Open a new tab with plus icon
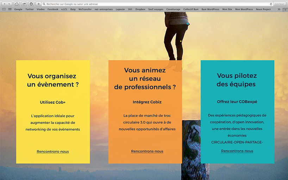The height and width of the screenshot is (180, 288). point(285,10)
